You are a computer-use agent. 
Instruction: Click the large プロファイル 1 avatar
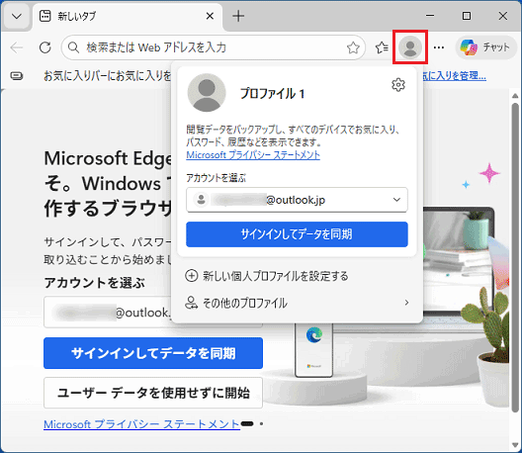207,93
